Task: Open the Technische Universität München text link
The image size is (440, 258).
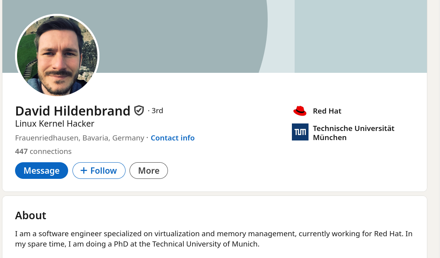Action: click(353, 133)
